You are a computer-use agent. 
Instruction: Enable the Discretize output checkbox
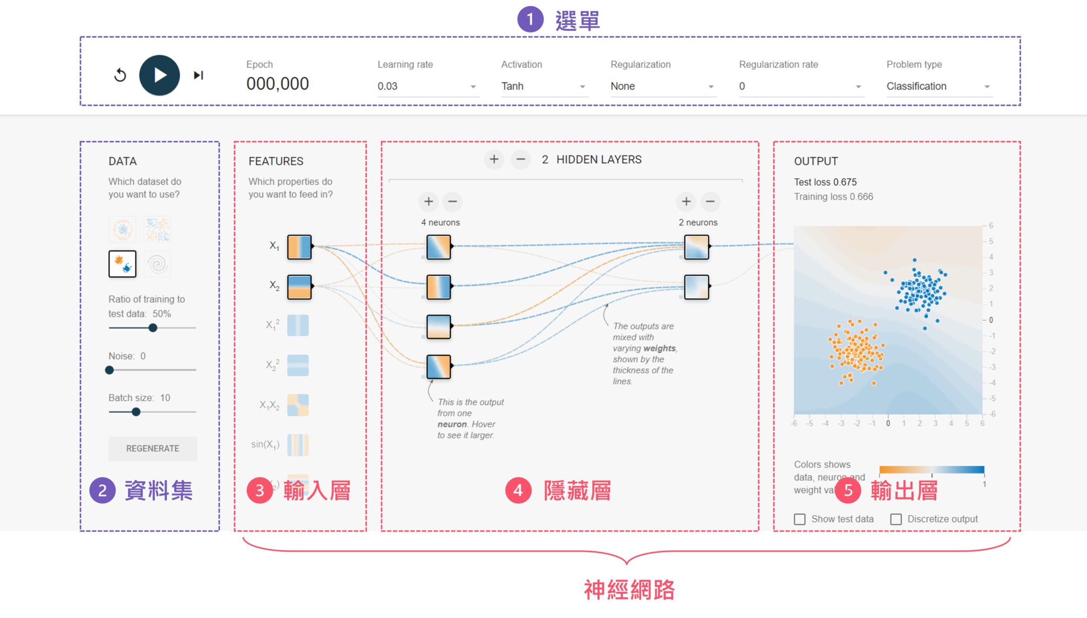coord(897,519)
